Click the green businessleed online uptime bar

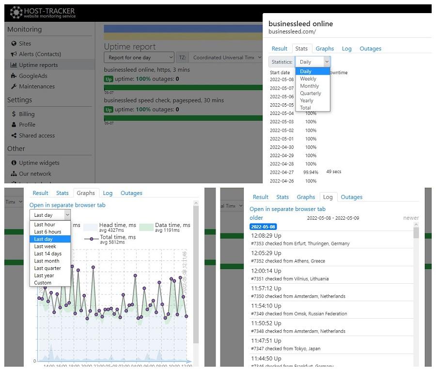pos(183,88)
